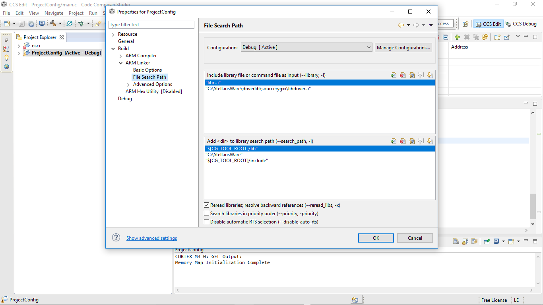Click the green plus add icon in right view
The width and height of the screenshot is (543, 305).
tap(457, 37)
